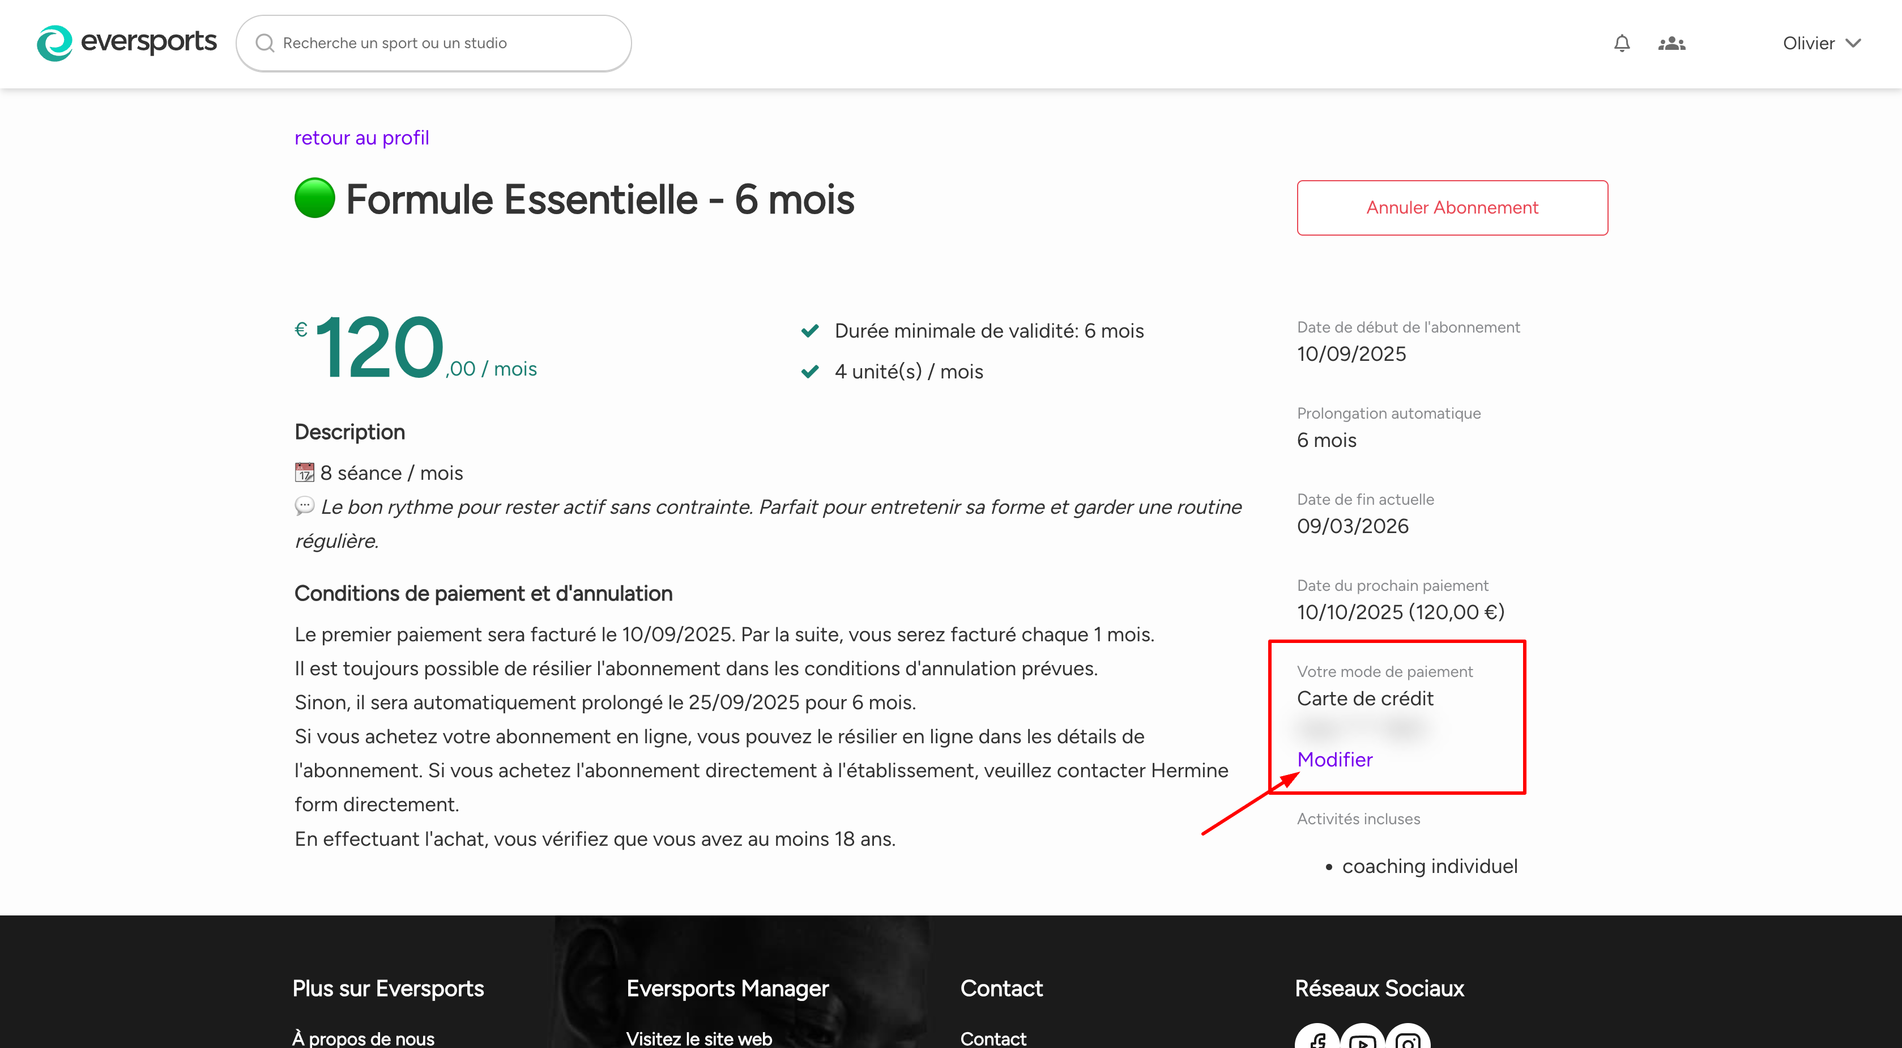Expand the Olivier account menu chevron
1902x1048 pixels.
1853,44
